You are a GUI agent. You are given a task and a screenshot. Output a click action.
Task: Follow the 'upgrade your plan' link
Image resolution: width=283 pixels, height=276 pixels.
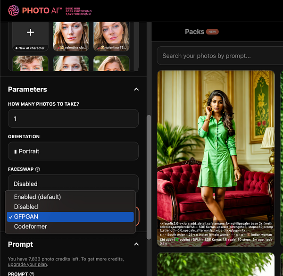(27, 265)
